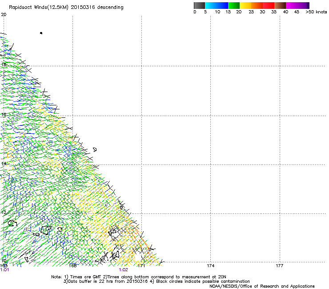
Task: Click the green 15-20 knots color band
Action: point(234,5)
